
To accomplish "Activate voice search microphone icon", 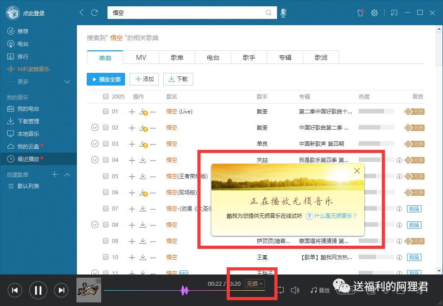I will click(283, 13).
